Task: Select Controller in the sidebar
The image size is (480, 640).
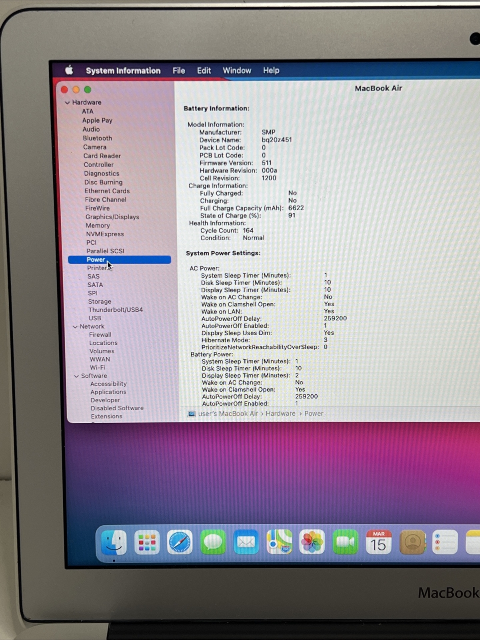Action: tap(99, 165)
